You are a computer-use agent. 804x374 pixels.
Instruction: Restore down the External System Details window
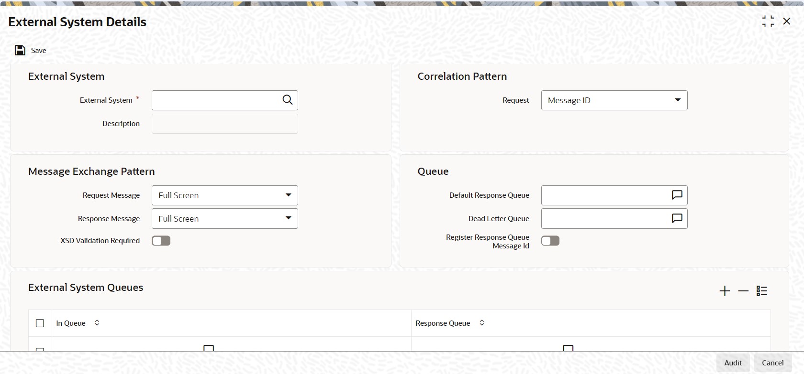point(768,21)
